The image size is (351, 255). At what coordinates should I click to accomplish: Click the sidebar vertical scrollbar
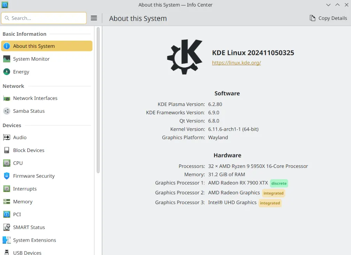(98, 100)
